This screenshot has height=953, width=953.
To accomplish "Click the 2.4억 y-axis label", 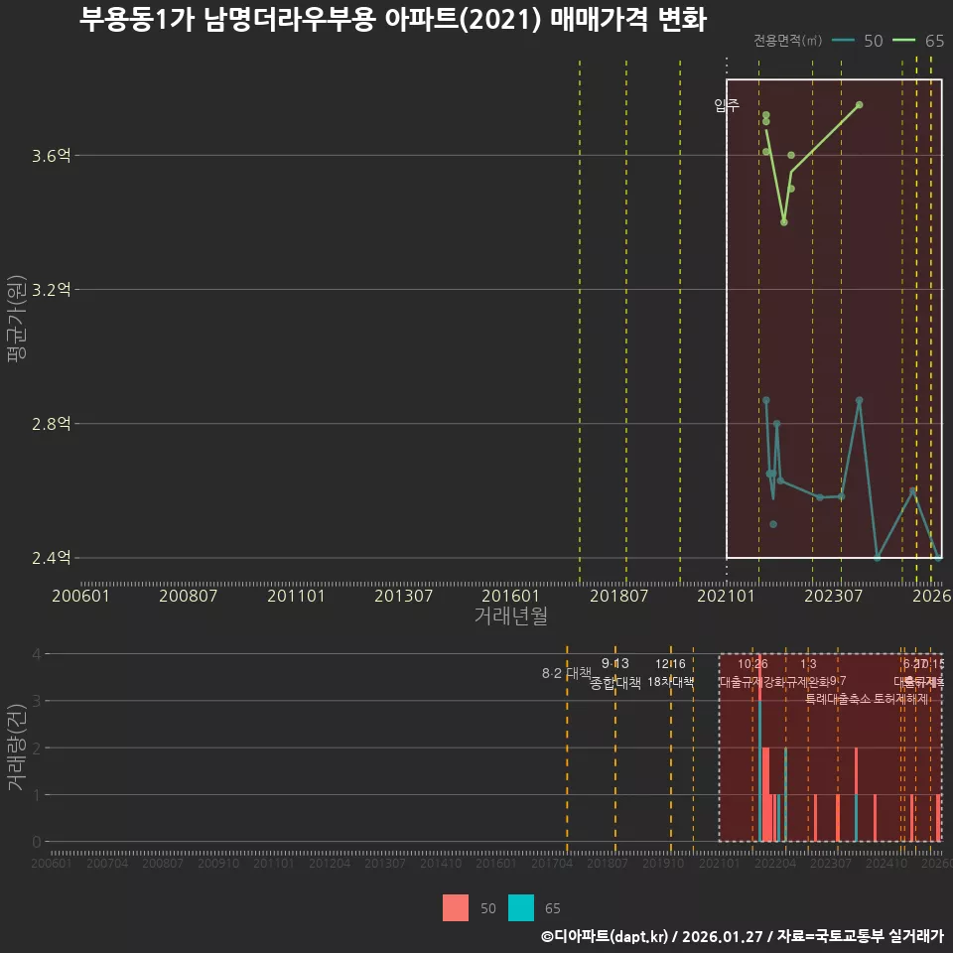I will pyautogui.click(x=51, y=558).
